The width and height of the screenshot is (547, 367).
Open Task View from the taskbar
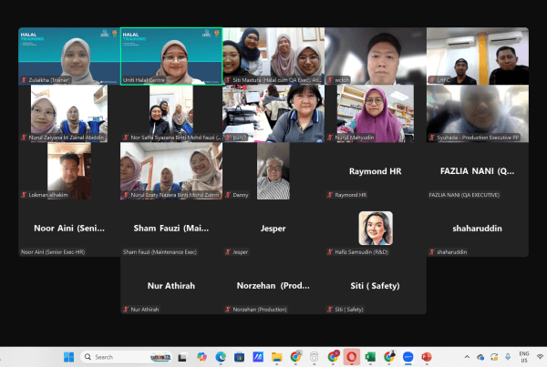pyautogui.click(x=182, y=357)
